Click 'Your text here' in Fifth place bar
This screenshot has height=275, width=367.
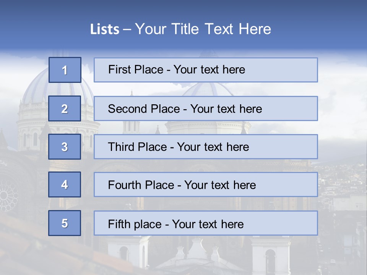click(x=208, y=224)
